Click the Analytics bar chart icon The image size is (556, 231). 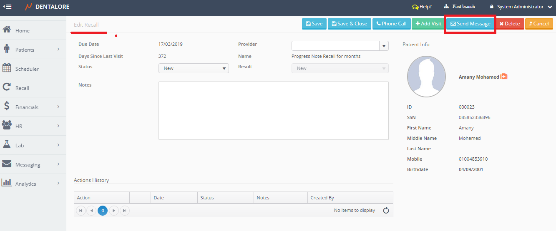pos(7,183)
